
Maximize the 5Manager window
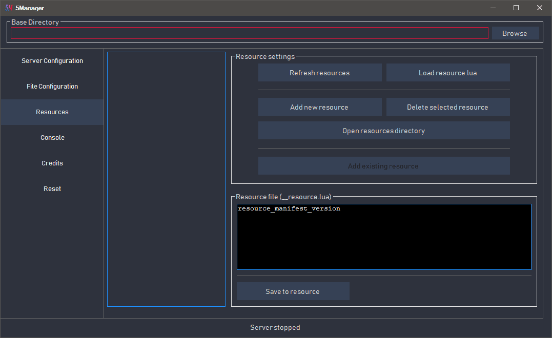coord(516,8)
